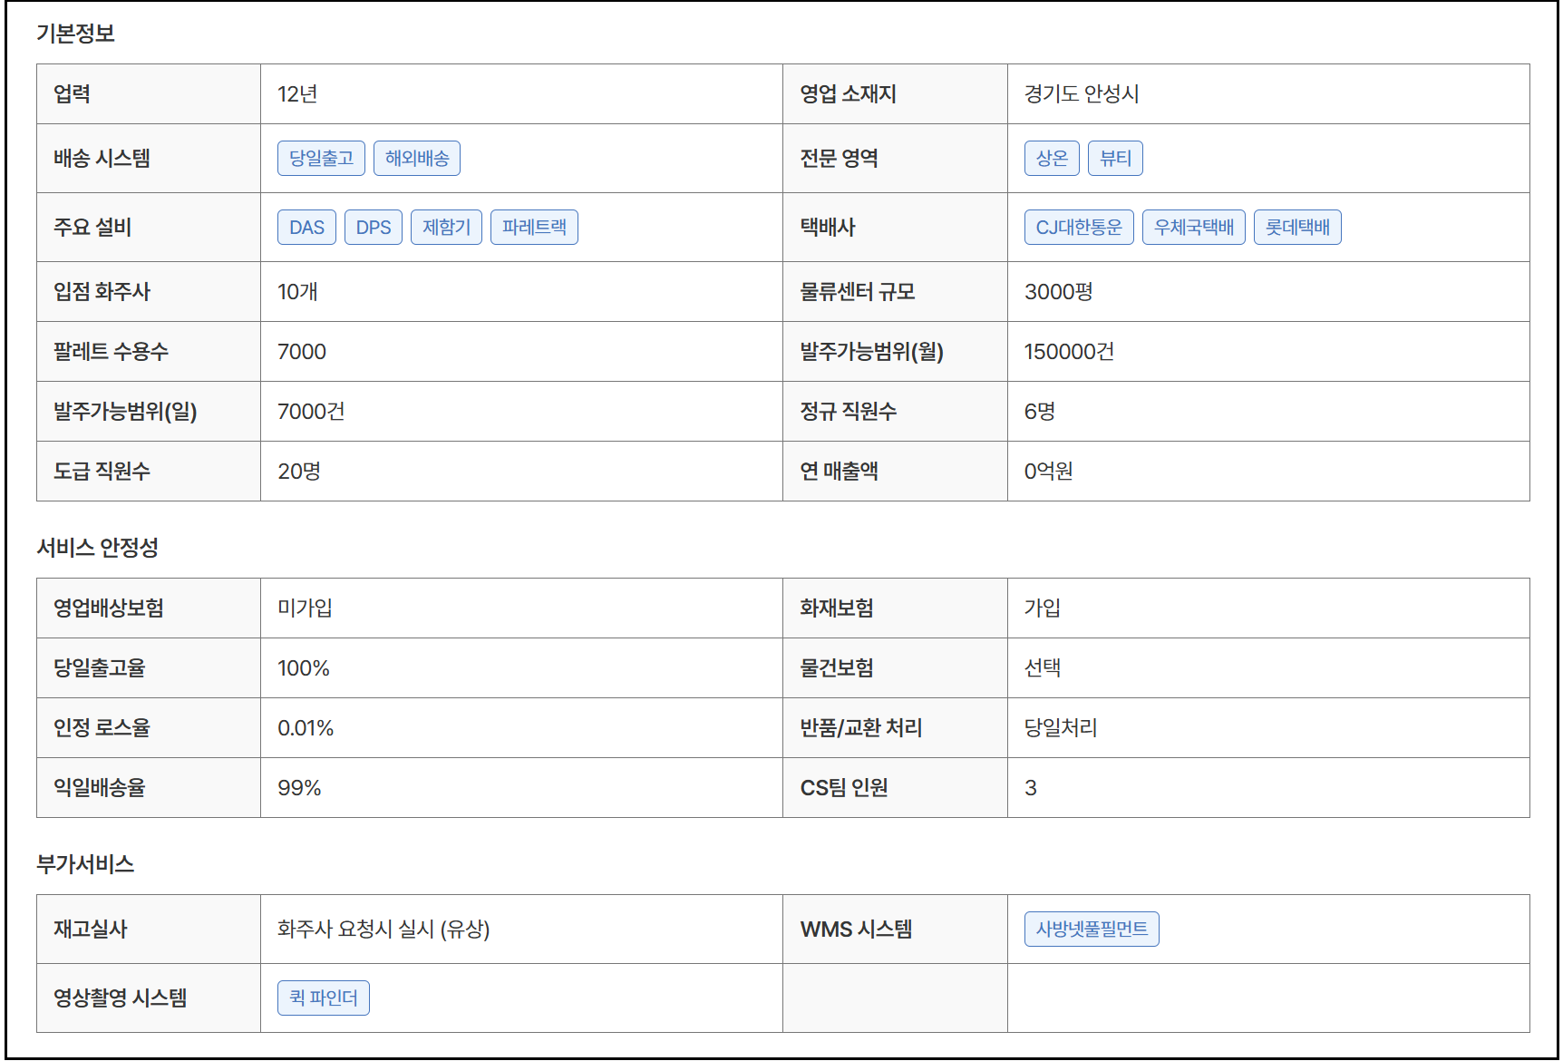This screenshot has width=1563, height=1061.
Task: Select the DPS equipment tag
Action: tap(374, 227)
